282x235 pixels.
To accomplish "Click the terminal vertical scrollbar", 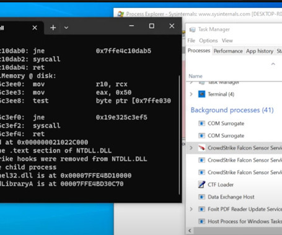I will pos(179,135).
